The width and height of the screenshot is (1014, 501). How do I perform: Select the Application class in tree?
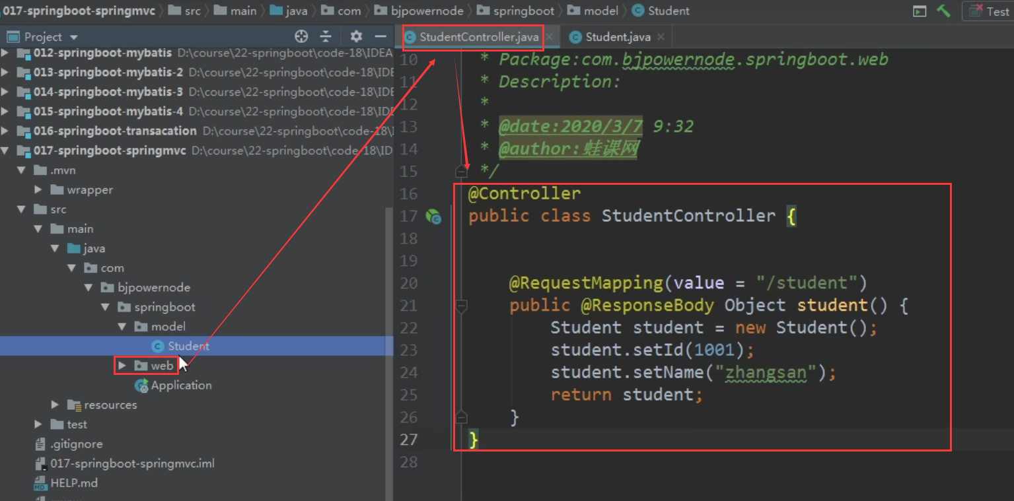tap(173, 385)
